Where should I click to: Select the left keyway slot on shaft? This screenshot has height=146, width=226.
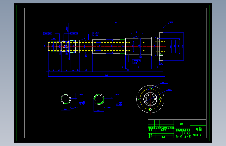tap(59, 47)
